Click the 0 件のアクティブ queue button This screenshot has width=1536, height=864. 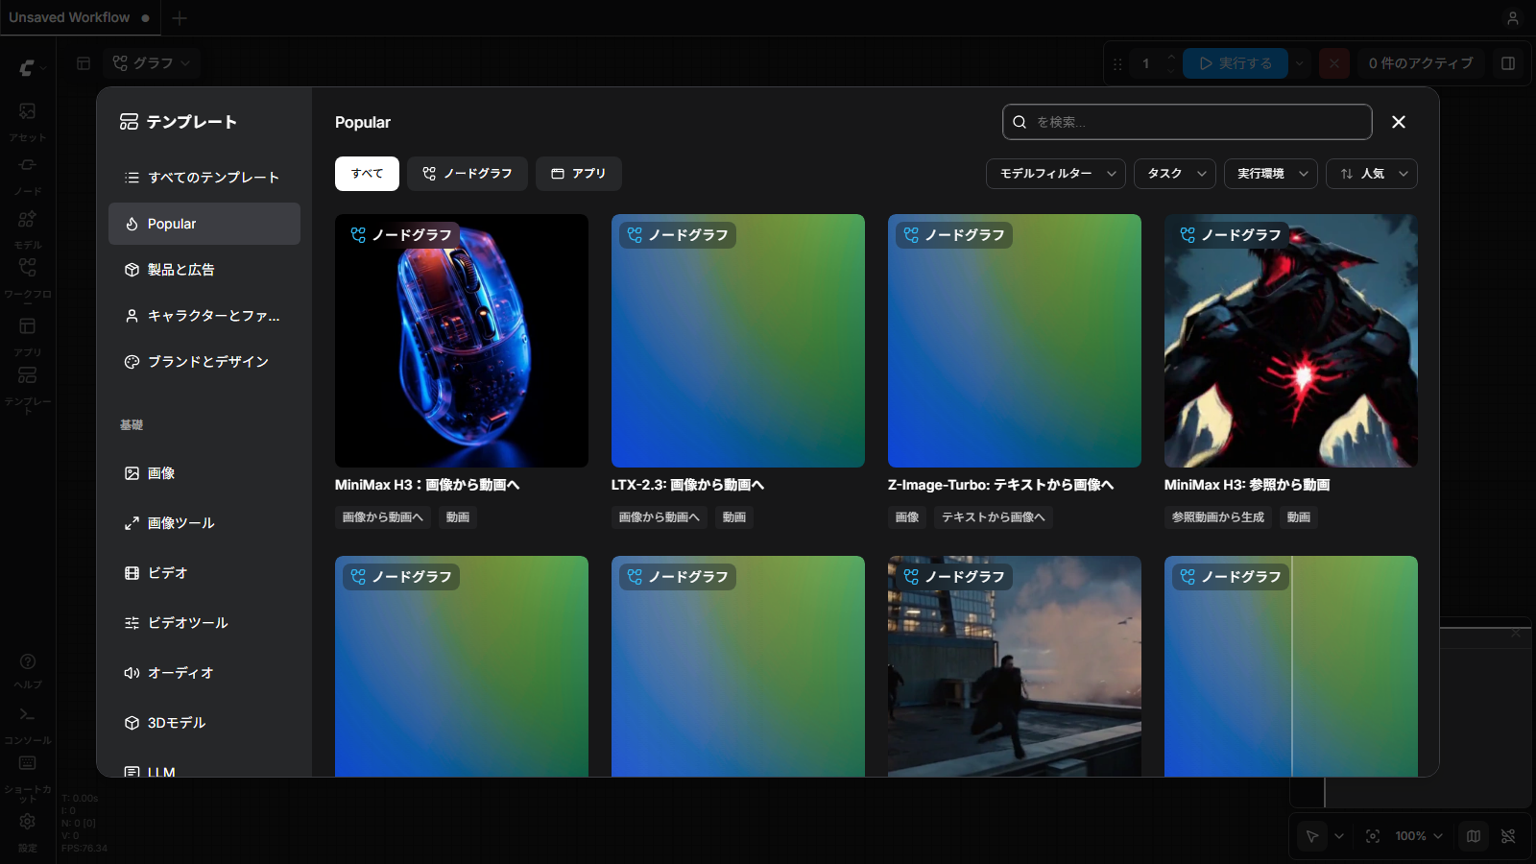(x=1421, y=63)
